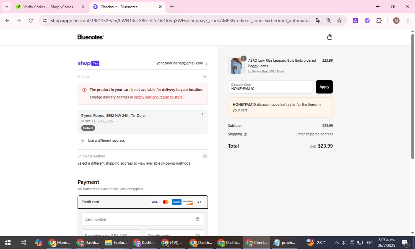Click the Visa card logo
Screen dimensions: 415x249
pyautogui.click(x=154, y=202)
